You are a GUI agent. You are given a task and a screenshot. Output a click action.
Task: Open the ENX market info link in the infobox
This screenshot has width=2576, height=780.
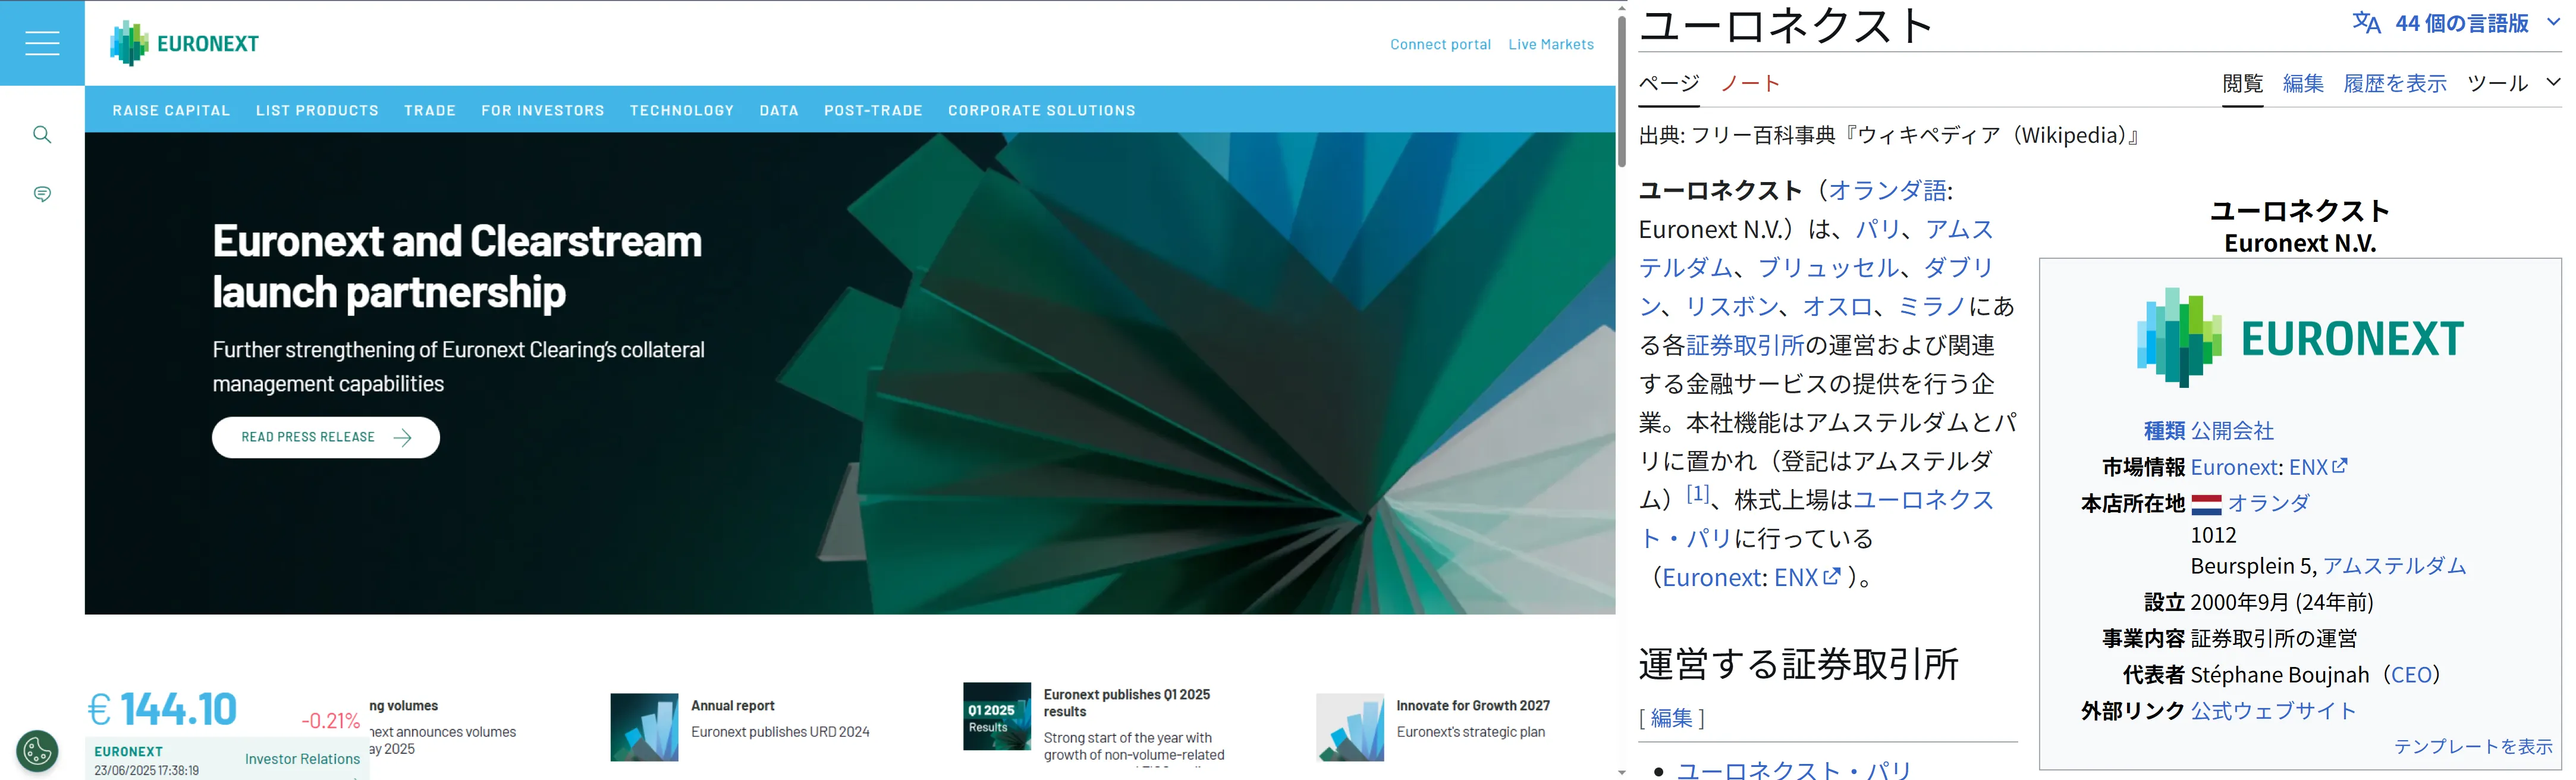pos(2318,467)
